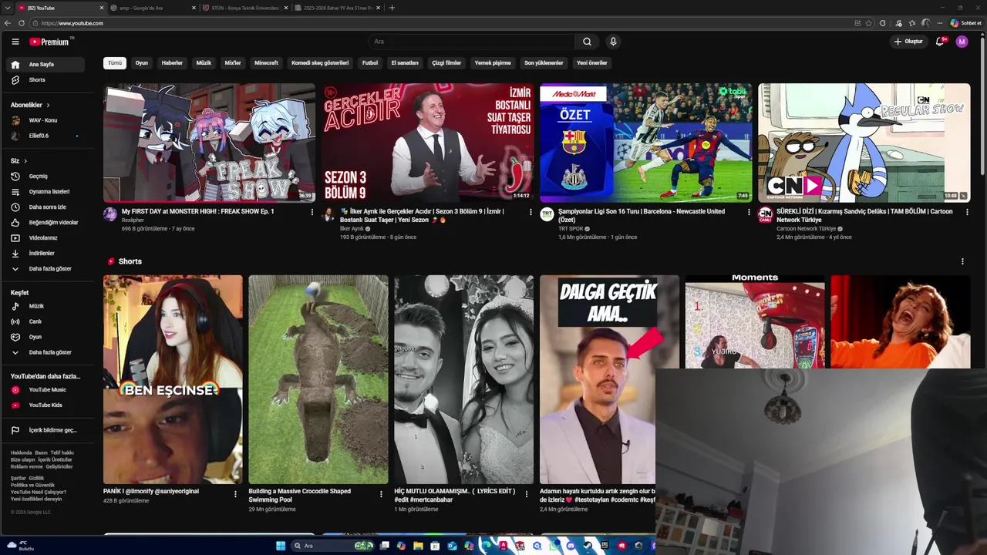987x555 pixels.
Task: Click the YouTube search input field
Action: (x=471, y=42)
